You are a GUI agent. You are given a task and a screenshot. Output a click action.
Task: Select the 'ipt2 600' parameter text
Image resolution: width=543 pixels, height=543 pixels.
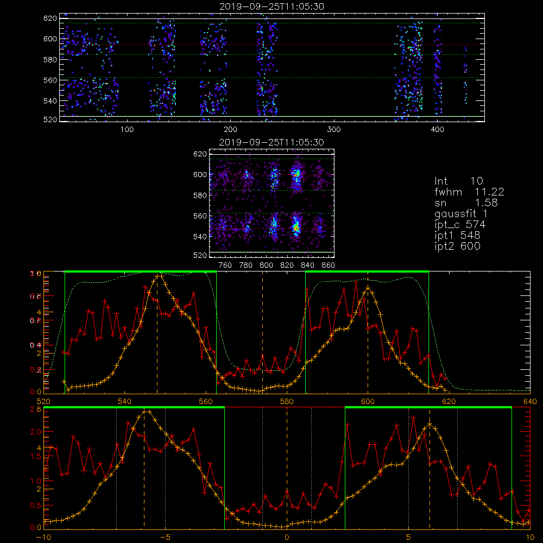(x=457, y=246)
